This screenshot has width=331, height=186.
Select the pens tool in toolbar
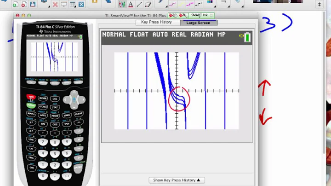click(122, 4)
